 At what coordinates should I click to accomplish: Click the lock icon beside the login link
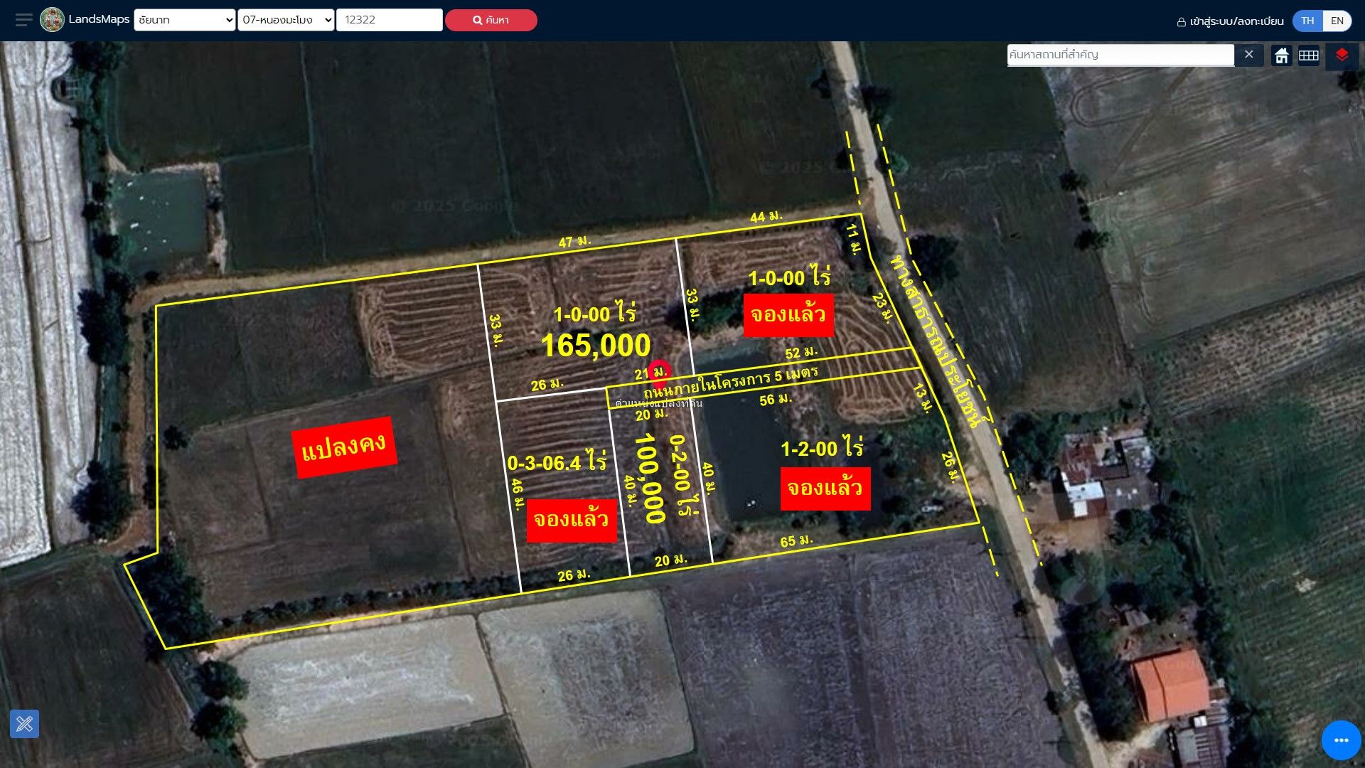pyautogui.click(x=1181, y=22)
